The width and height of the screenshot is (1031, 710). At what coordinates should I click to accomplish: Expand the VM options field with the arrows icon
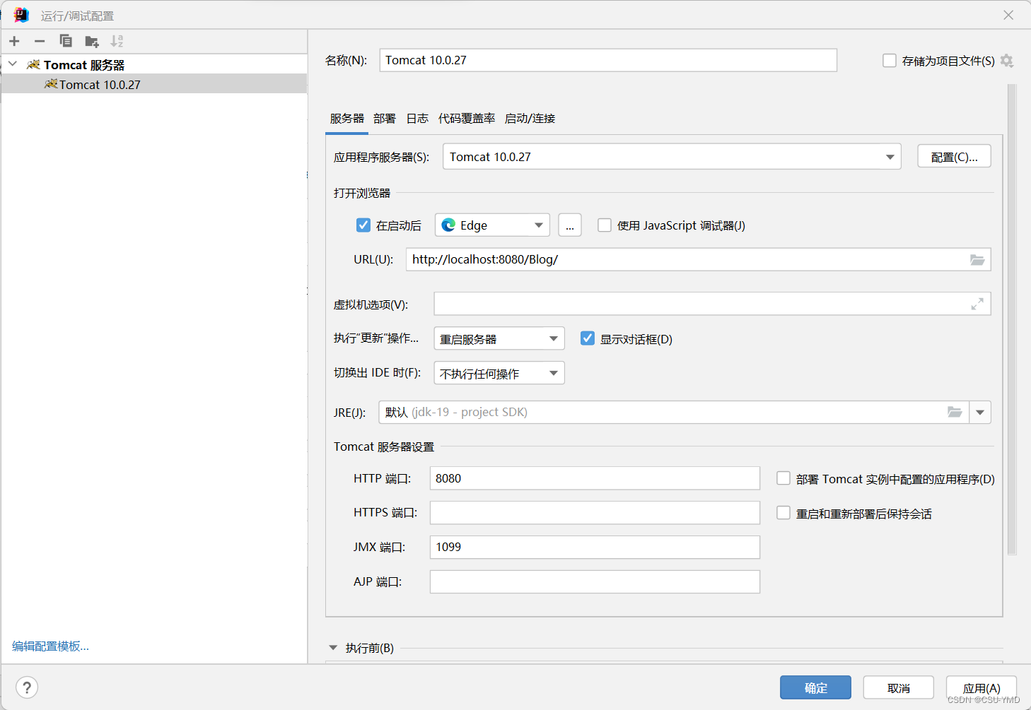click(977, 304)
